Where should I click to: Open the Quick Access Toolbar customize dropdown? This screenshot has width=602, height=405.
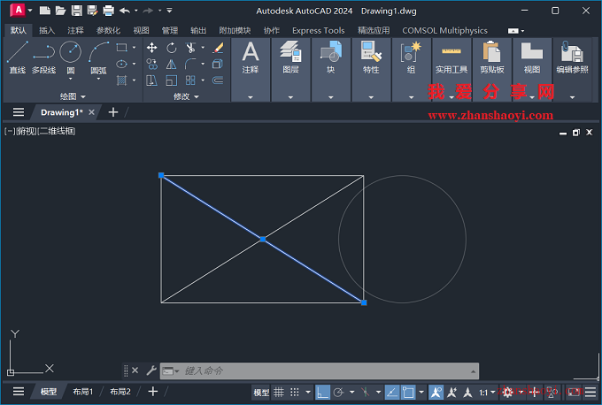point(169,11)
